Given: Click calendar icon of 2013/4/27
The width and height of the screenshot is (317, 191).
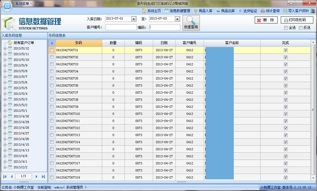Looking at the screenshot, I should [10, 133].
